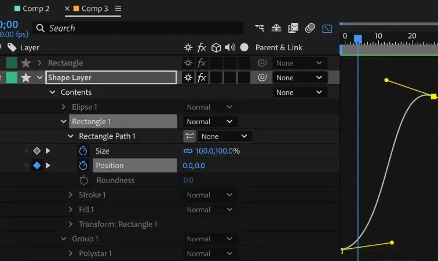This screenshot has height=261, width=438.
Task: Toggle the Position keyframe diamond
Action: [x=37, y=166]
